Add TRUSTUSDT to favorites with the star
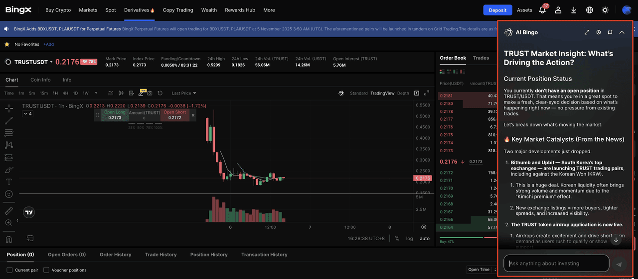Viewport: 638px width, 279px height. [7, 44]
